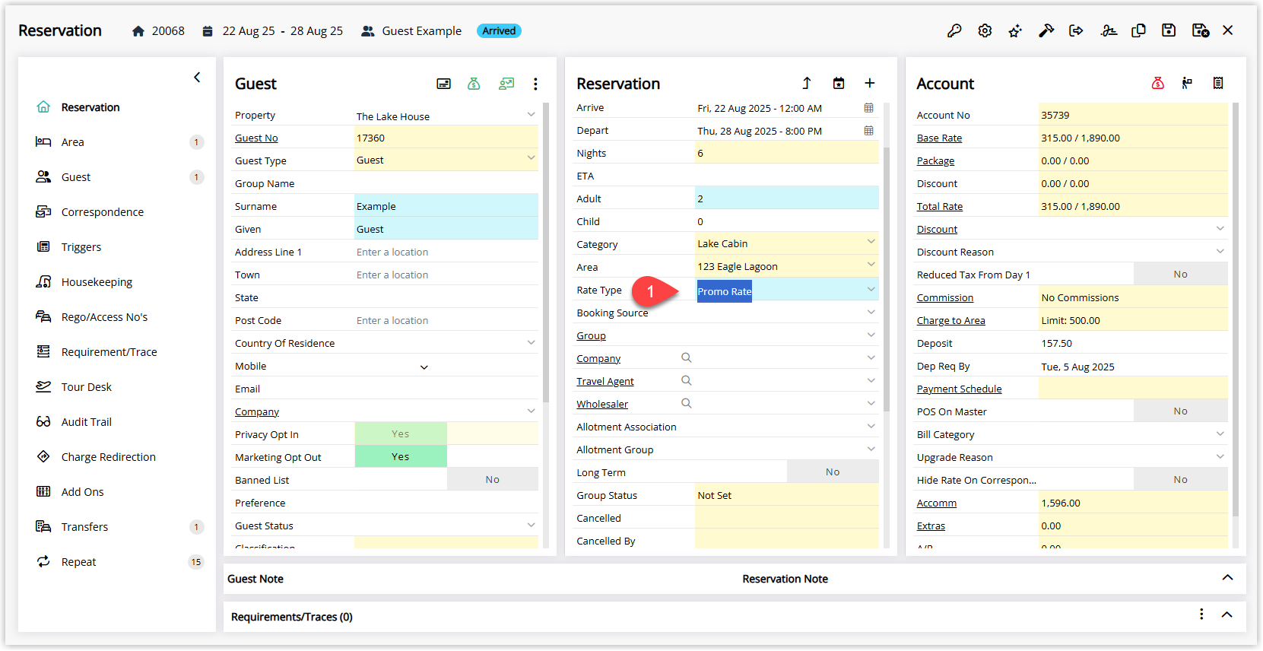Toggle POS On Master switch

[1180, 411]
